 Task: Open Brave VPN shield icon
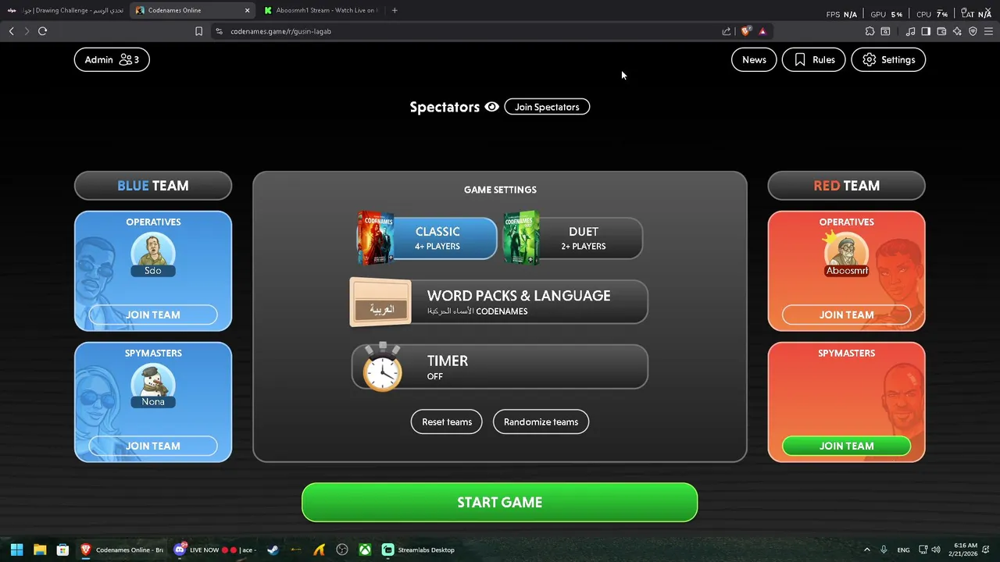point(973,31)
